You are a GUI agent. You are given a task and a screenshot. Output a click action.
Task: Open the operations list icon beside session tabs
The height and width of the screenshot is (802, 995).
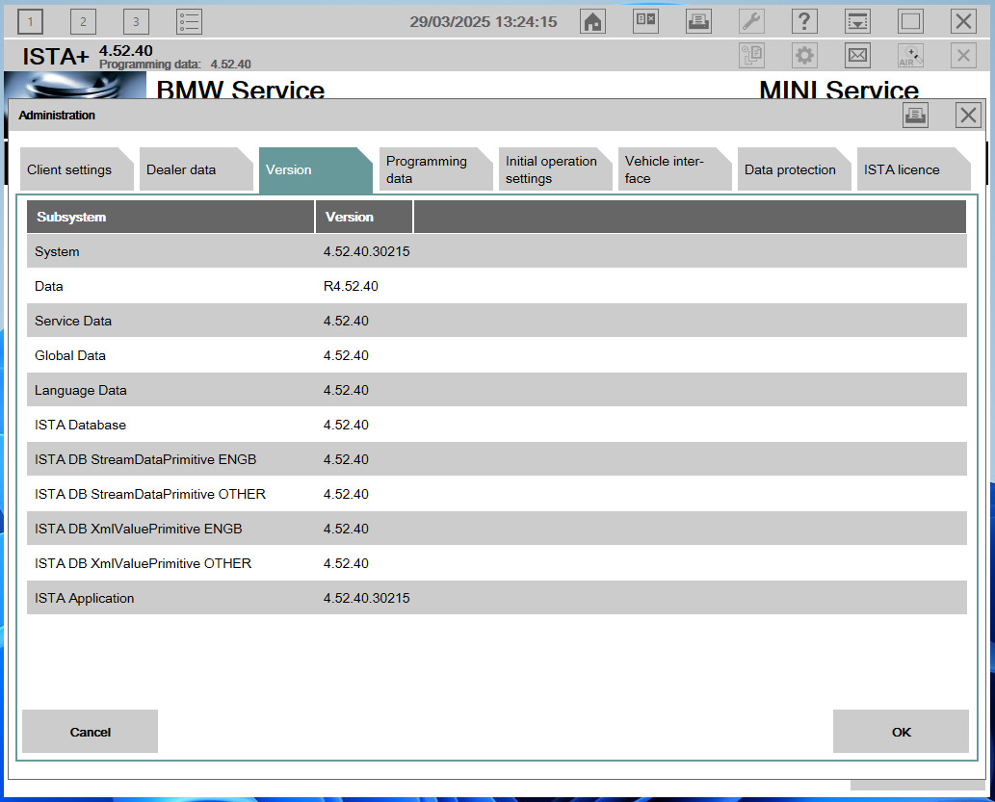[x=189, y=20]
